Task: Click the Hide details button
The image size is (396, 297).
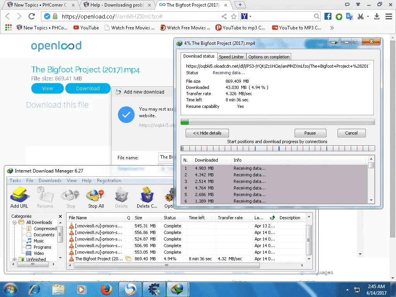Action: coord(207,133)
